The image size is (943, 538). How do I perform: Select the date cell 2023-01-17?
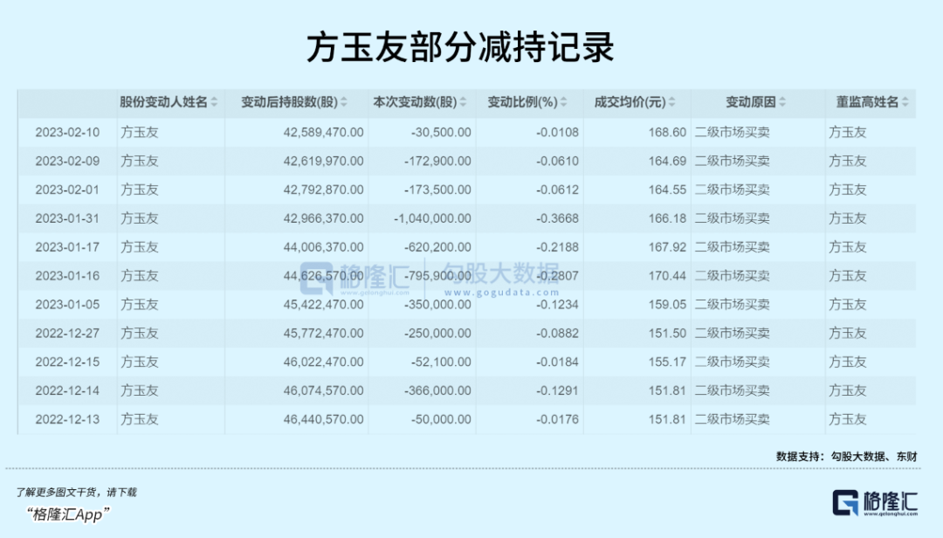point(67,247)
